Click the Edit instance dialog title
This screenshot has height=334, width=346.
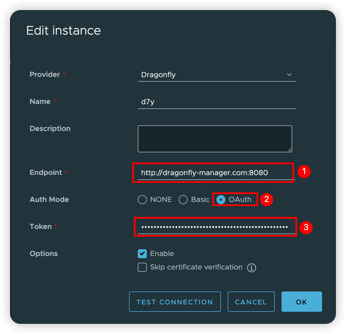63,30
